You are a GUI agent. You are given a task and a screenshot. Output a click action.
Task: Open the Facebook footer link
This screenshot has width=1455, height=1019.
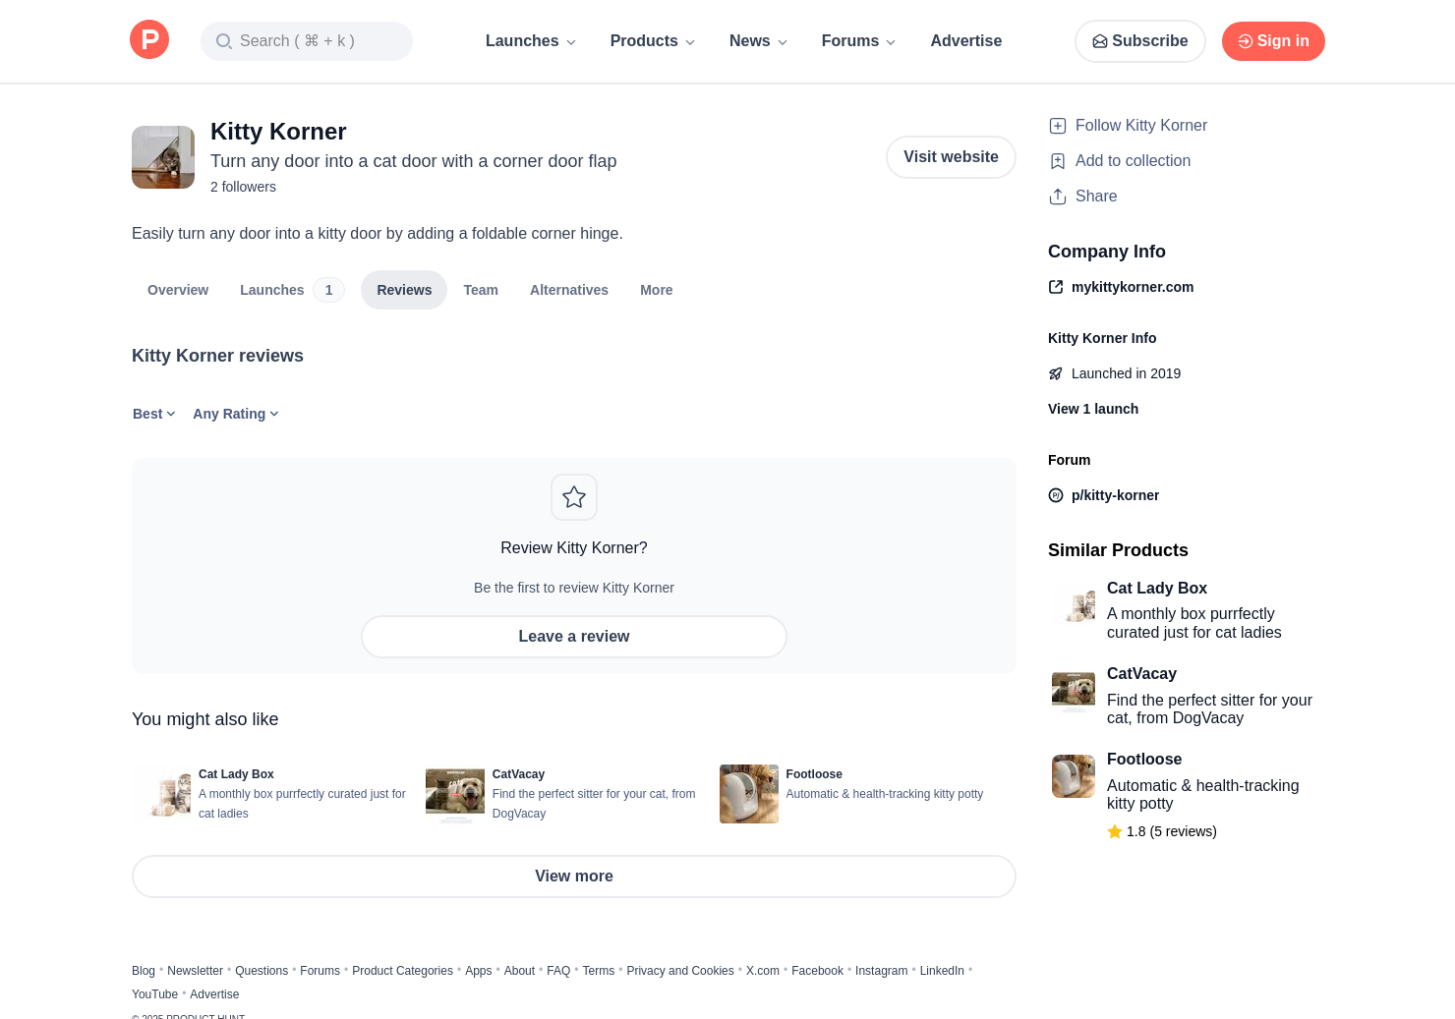point(817,971)
